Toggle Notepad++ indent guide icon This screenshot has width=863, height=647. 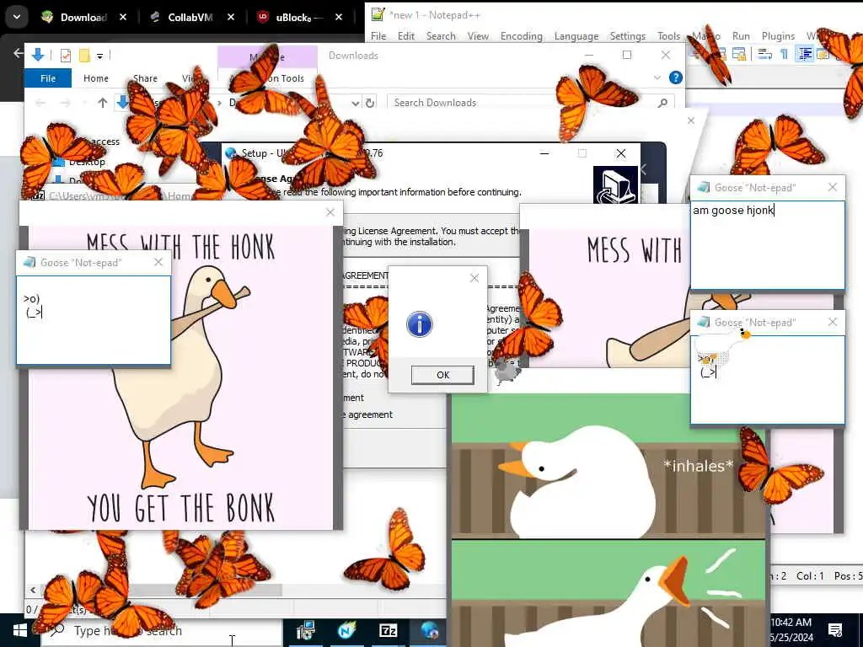pyautogui.click(x=805, y=54)
